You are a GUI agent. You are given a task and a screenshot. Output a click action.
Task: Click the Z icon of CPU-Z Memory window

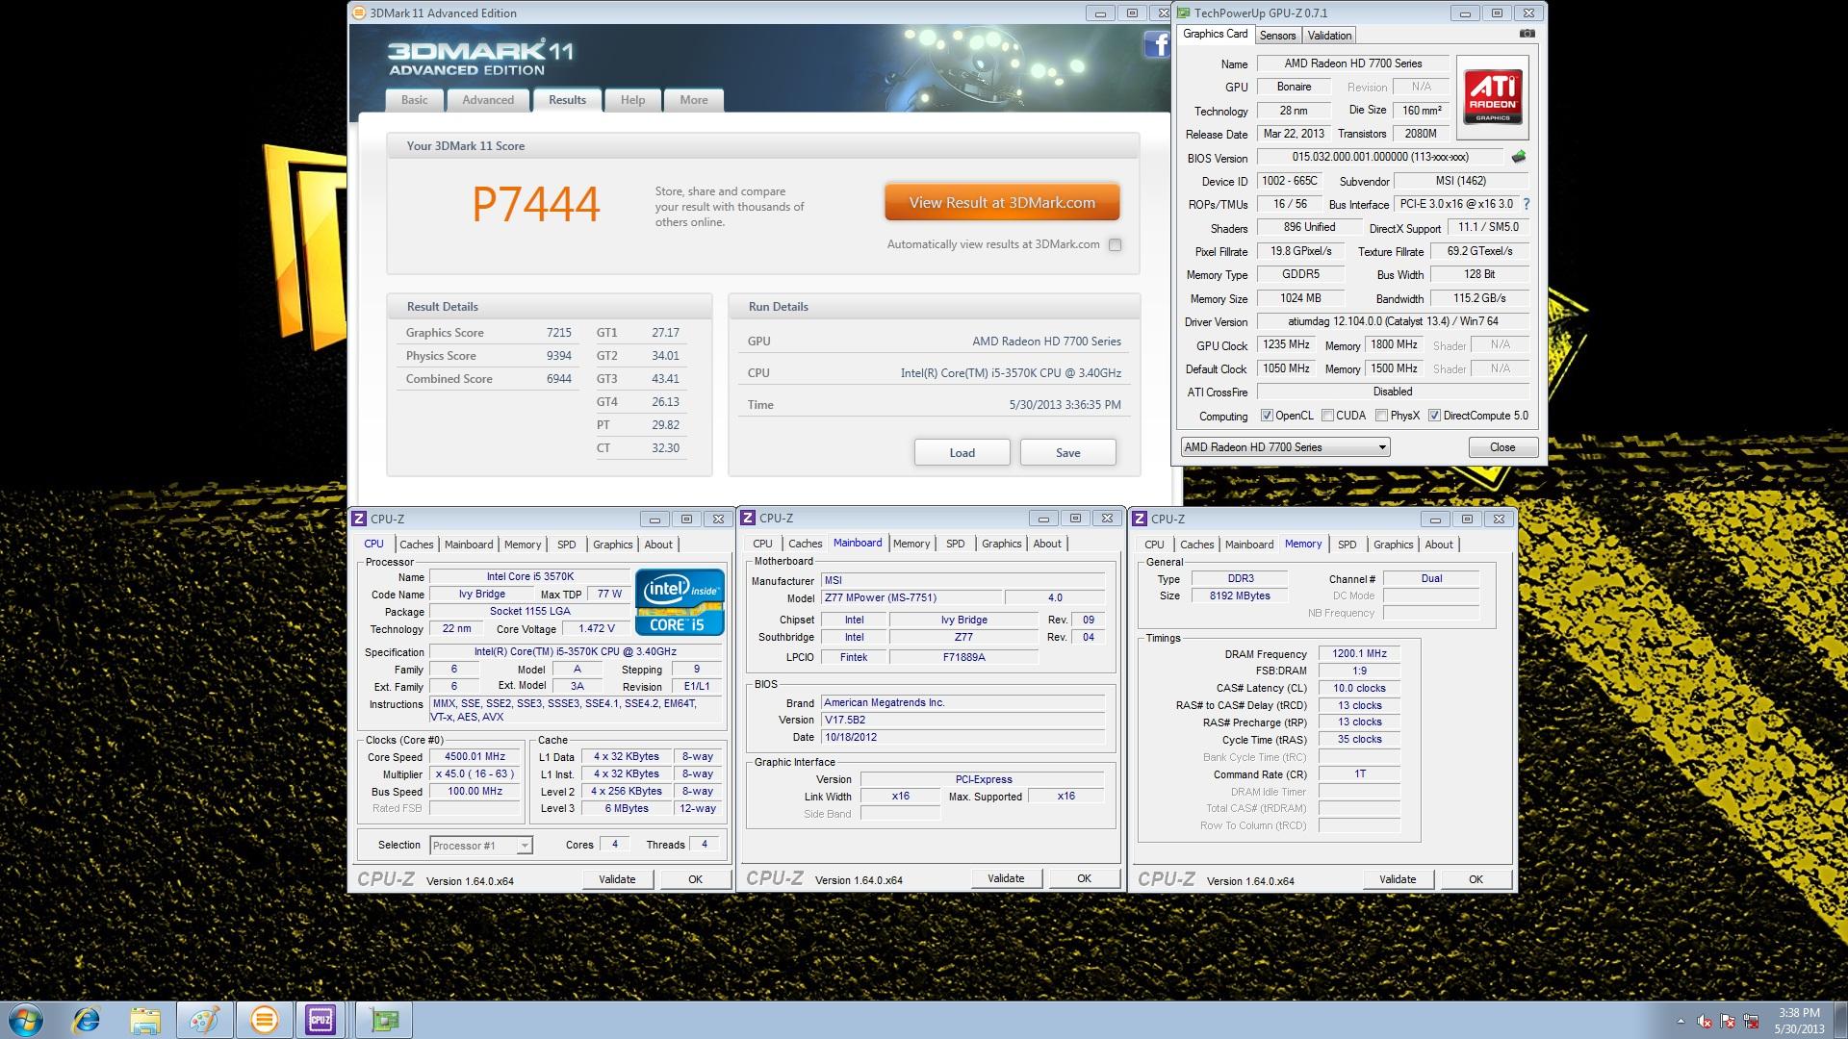click(x=1141, y=519)
